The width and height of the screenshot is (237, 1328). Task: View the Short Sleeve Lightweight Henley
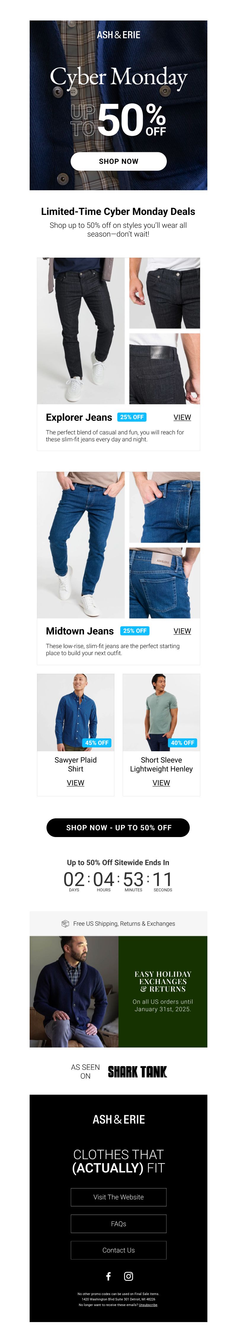[x=161, y=782]
